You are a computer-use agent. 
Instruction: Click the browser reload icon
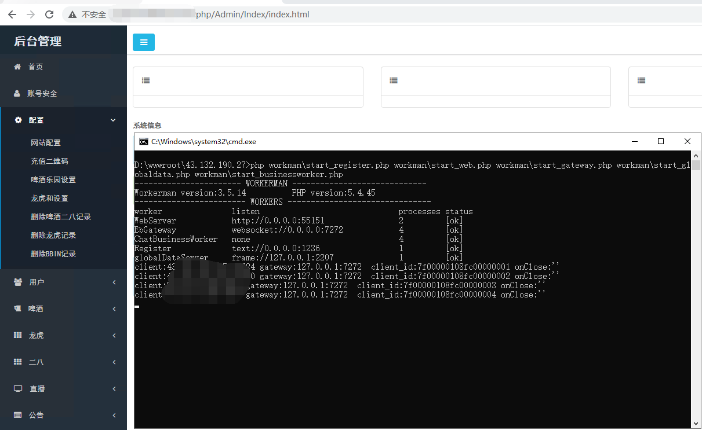(49, 14)
